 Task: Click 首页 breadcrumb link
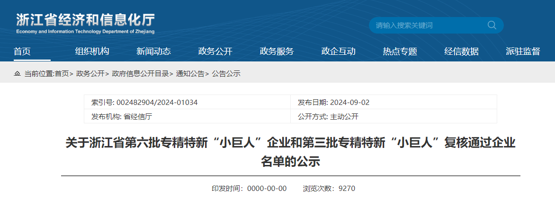pos(62,74)
